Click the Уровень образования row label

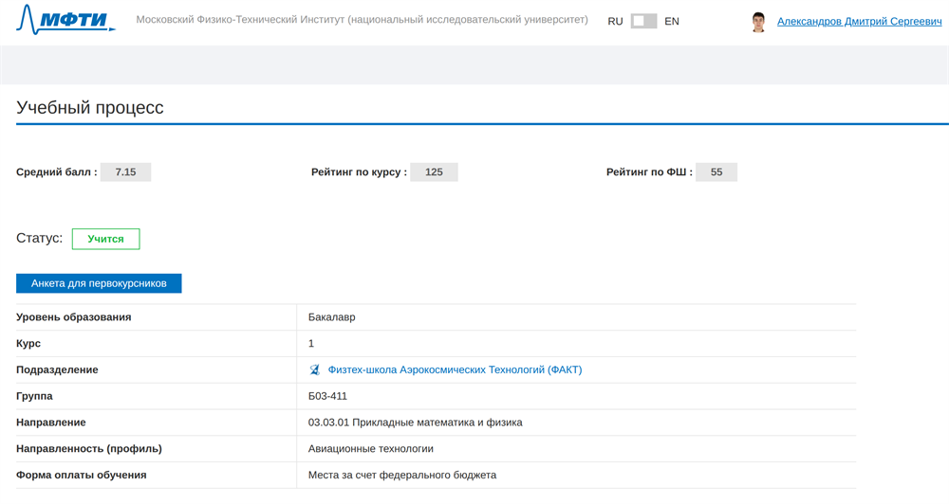pos(74,317)
